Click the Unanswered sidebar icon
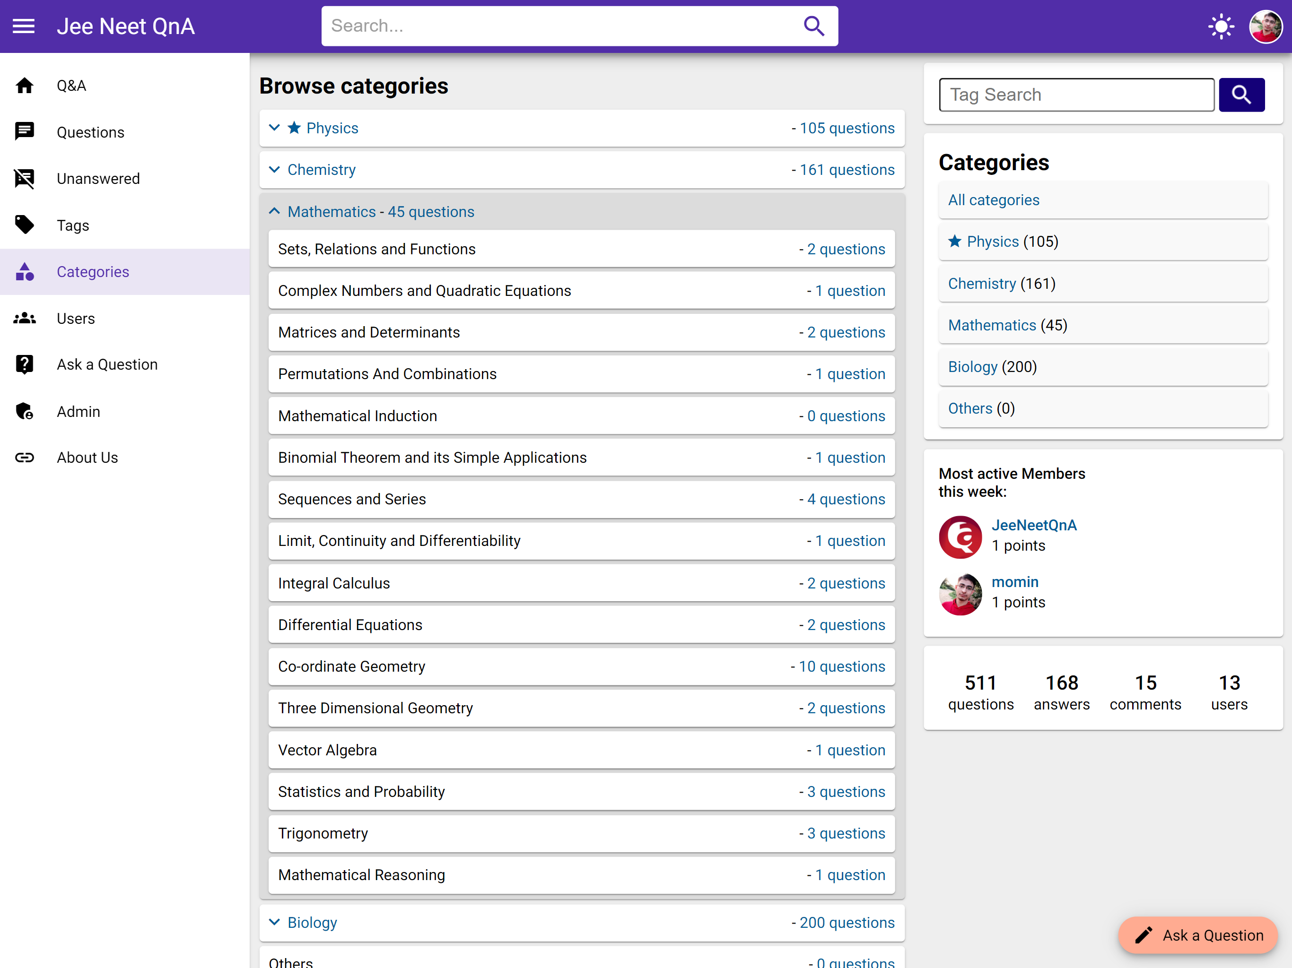 pyautogui.click(x=25, y=179)
